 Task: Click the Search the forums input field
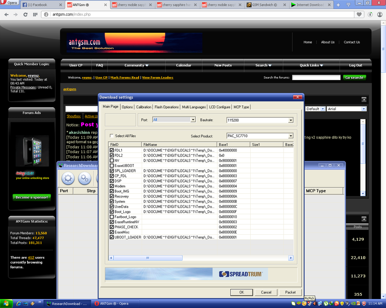[316, 77]
